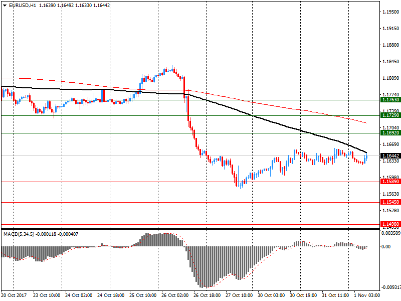The height and width of the screenshot is (301, 401).
Task: Click the 24 Oct 02:00 time label
Action: [x=79, y=295]
